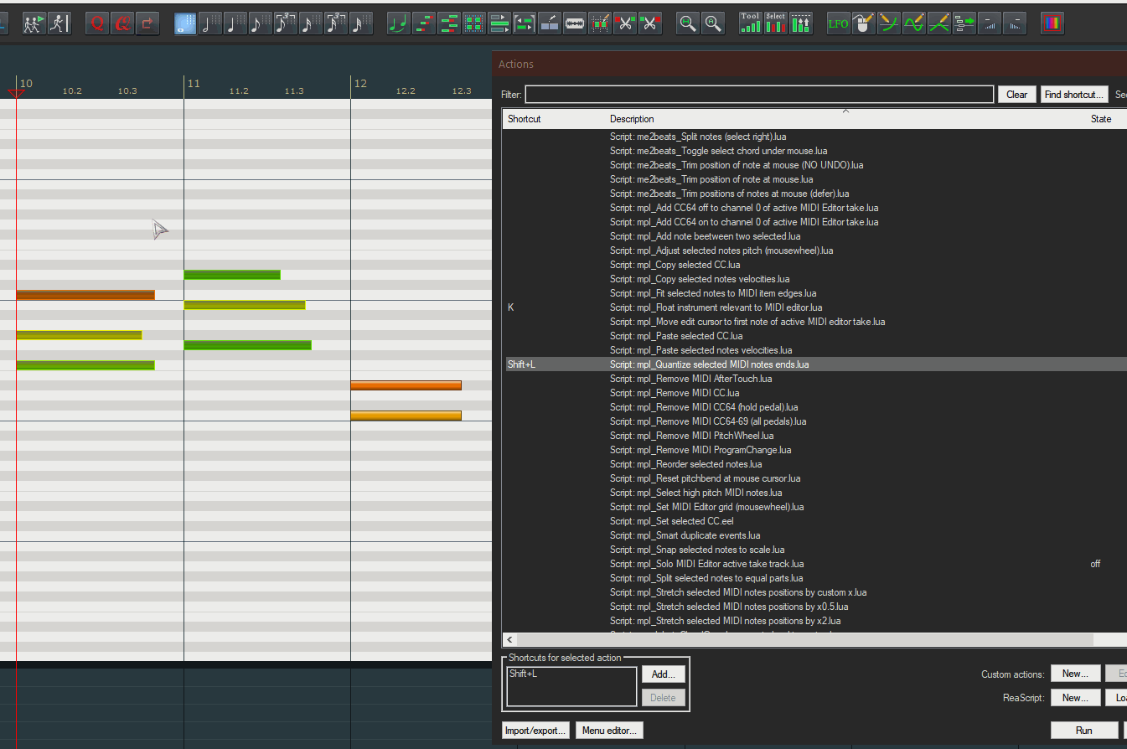Click the scissors icon with red flag on right
This screenshot has width=1127, height=749.
coord(650,23)
